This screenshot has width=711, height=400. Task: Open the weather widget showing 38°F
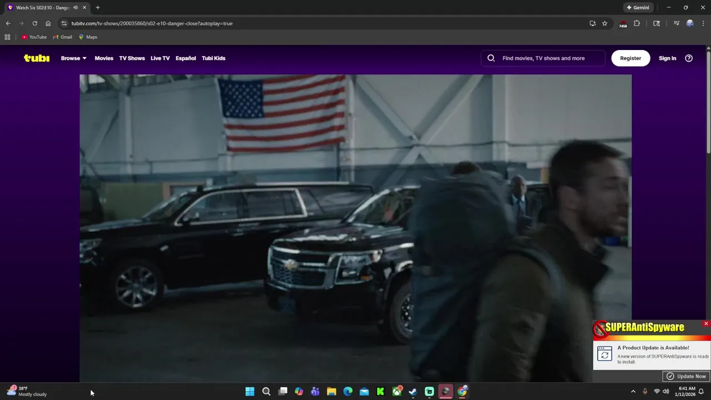click(27, 391)
